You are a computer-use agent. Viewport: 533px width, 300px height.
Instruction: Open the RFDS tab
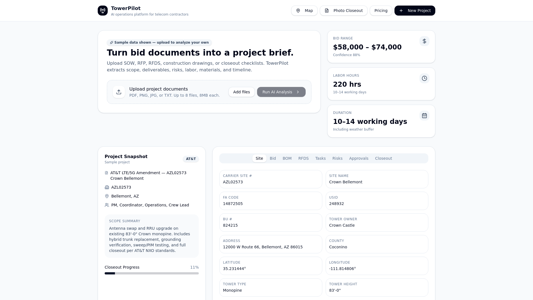coord(303,158)
